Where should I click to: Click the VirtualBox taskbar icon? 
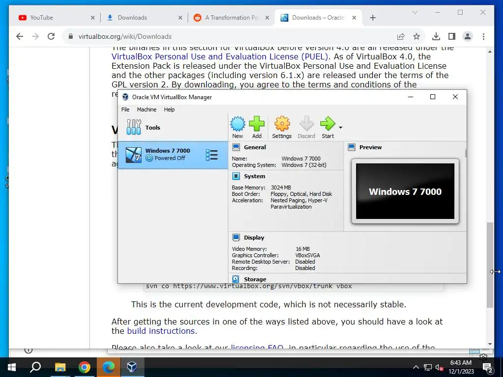point(132,367)
